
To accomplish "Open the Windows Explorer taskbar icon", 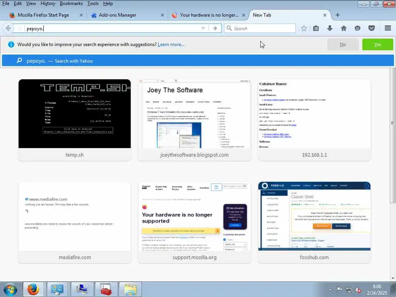I will 130,289.
